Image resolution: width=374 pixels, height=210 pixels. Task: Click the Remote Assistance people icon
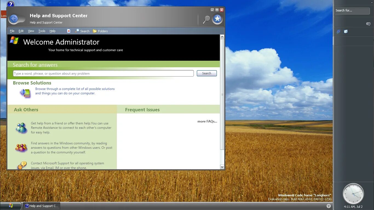point(21,128)
